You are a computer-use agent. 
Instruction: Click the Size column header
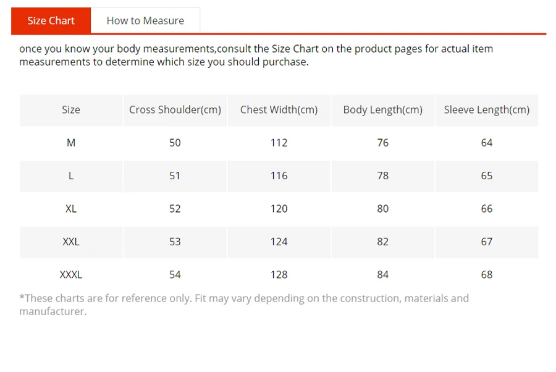click(71, 110)
